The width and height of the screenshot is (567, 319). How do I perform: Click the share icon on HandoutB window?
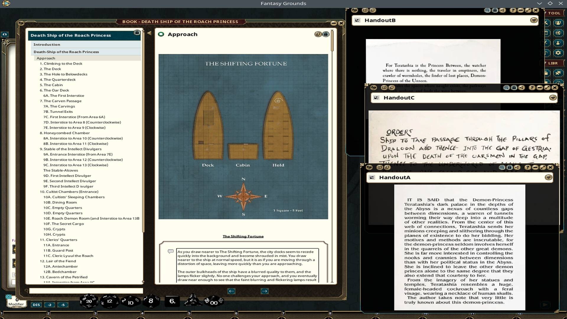[x=502, y=11]
